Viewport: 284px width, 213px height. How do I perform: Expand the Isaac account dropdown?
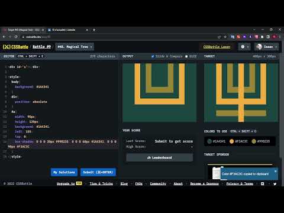tap(276, 47)
